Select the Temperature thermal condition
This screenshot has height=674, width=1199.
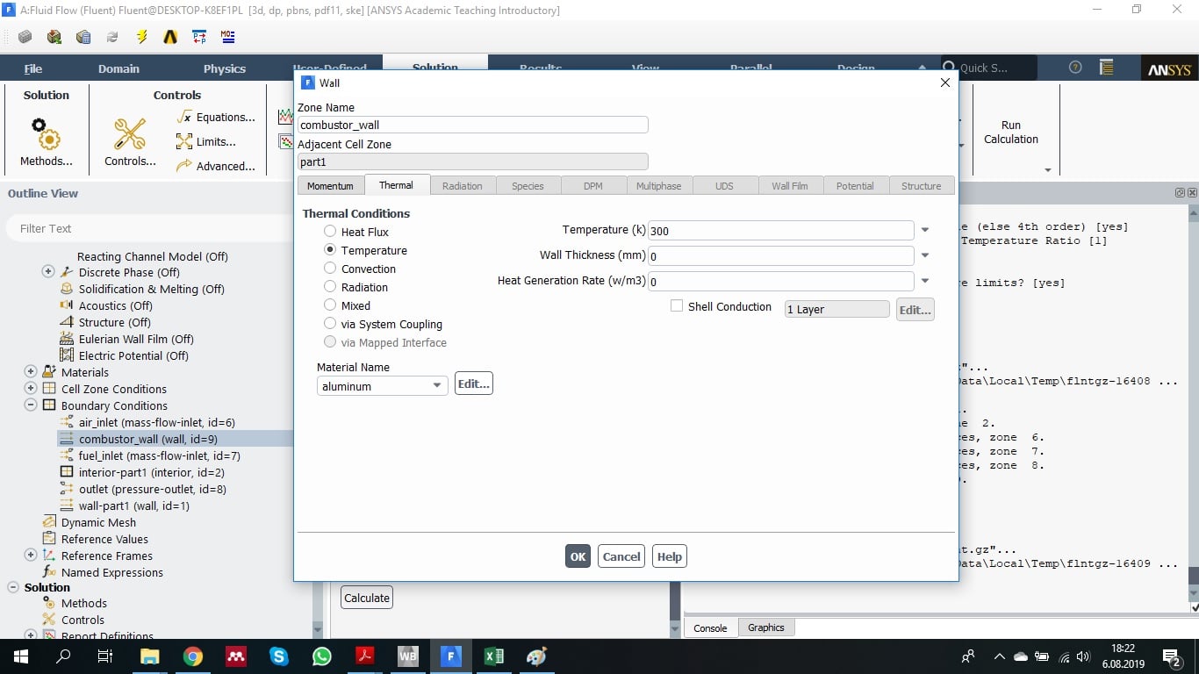(330, 250)
